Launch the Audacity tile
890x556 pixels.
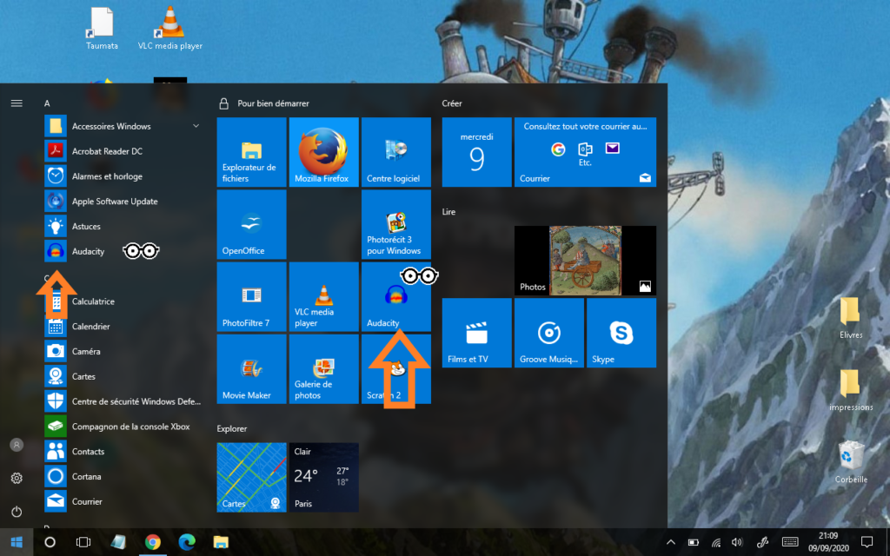(x=396, y=297)
